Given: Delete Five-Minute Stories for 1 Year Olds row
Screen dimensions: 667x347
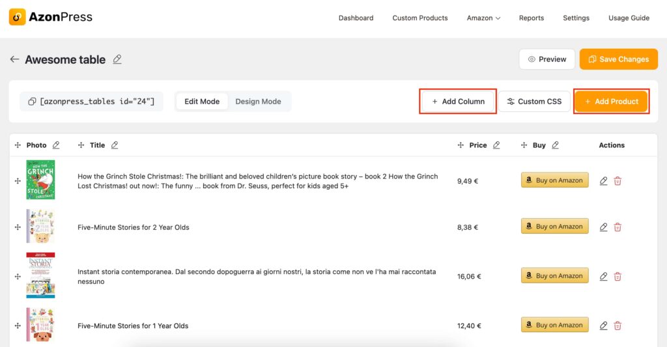Looking at the screenshot, I should click(x=617, y=326).
